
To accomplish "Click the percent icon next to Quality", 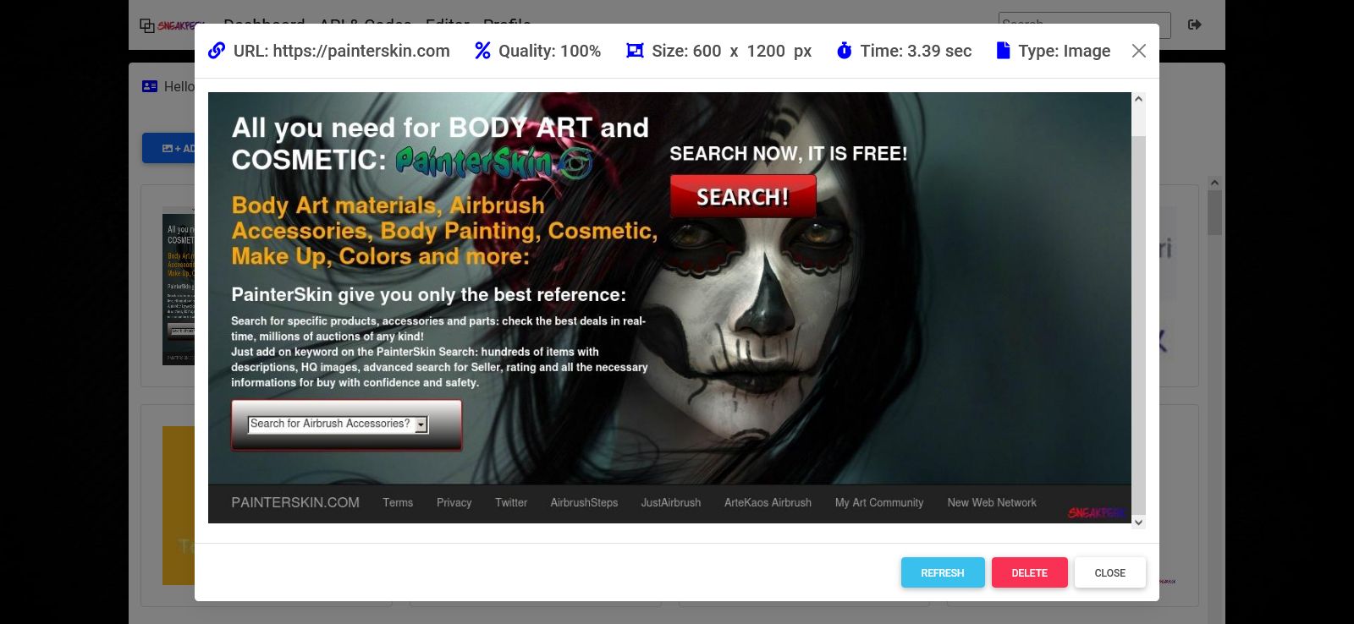I will 482,51.
